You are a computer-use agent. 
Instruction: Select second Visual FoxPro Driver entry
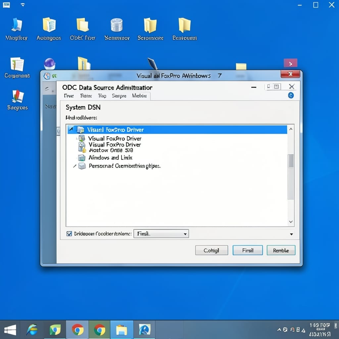[x=115, y=138]
